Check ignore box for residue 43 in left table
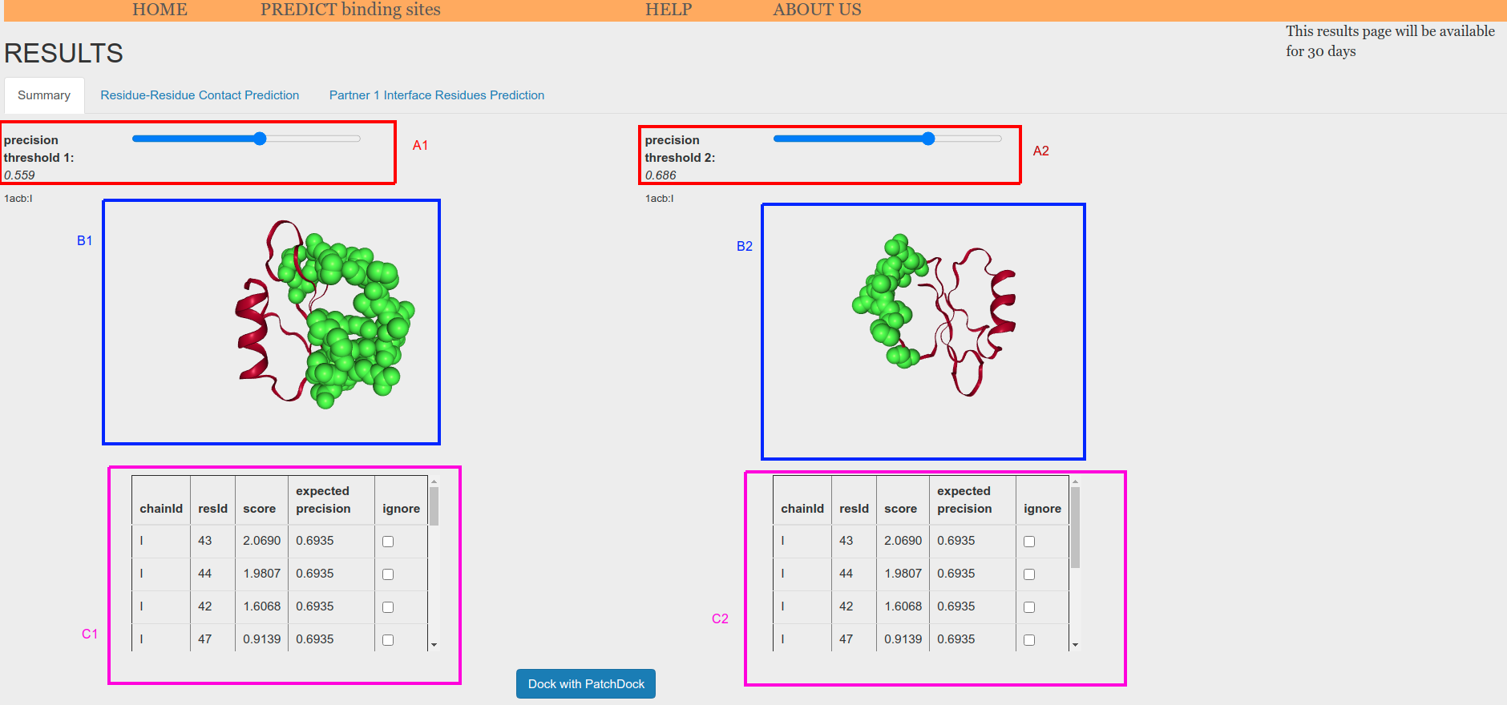The height and width of the screenshot is (705, 1507). [388, 542]
